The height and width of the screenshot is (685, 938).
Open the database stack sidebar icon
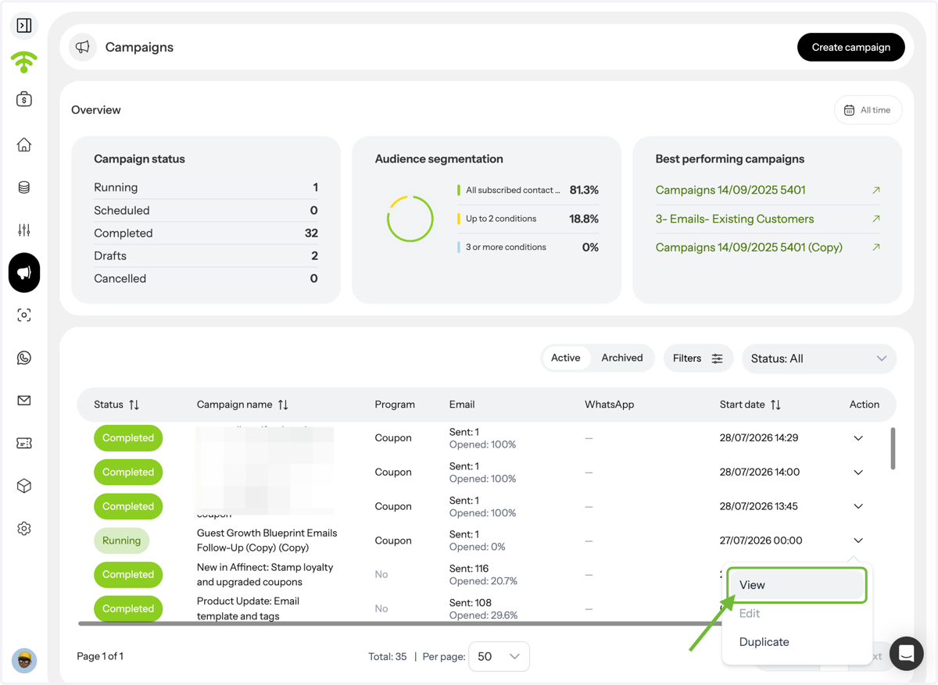click(24, 187)
